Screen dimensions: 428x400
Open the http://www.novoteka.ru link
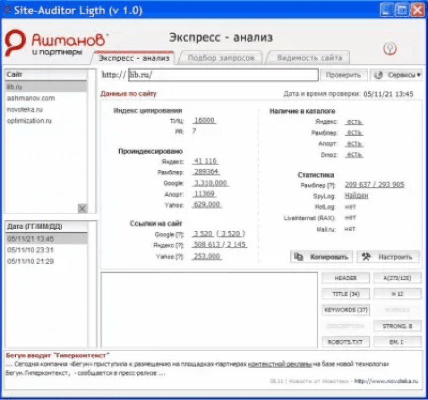pyautogui.click(x=386, y=381)
